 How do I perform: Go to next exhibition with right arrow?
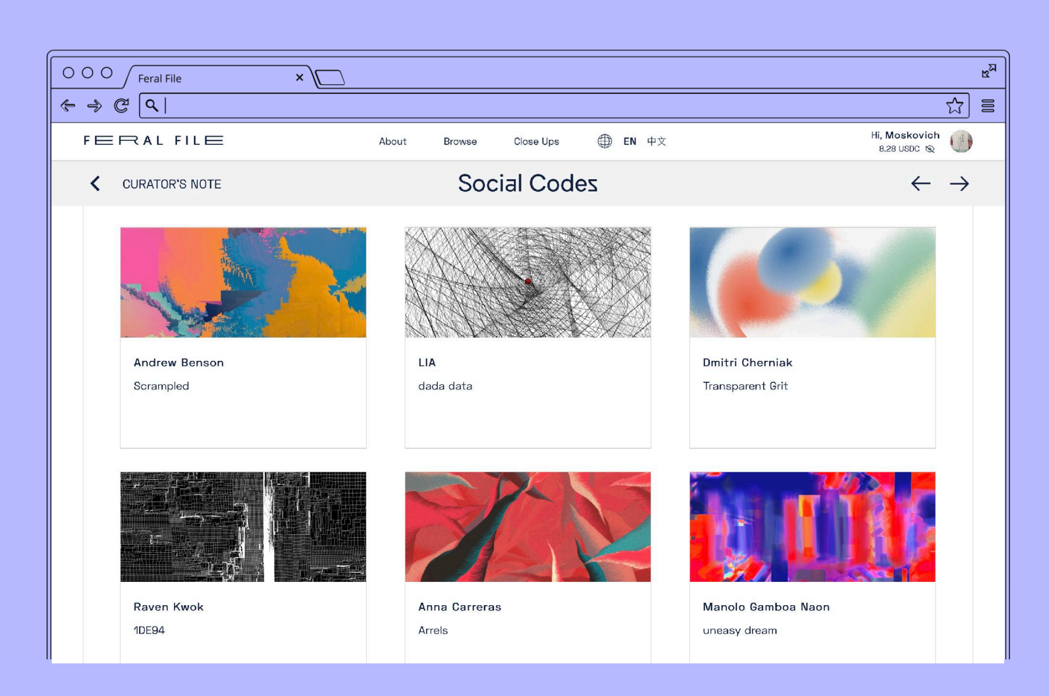[959, 184]
